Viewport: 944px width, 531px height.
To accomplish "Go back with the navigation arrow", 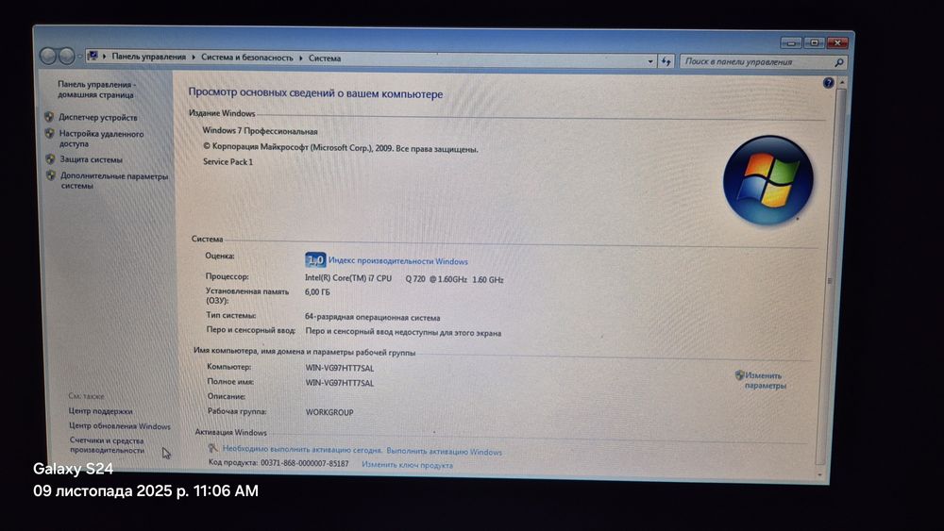I will pos(48,56).
